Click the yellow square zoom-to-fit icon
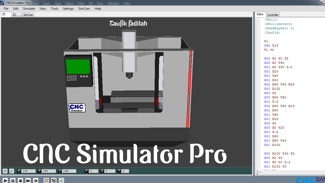 point(46,180)
